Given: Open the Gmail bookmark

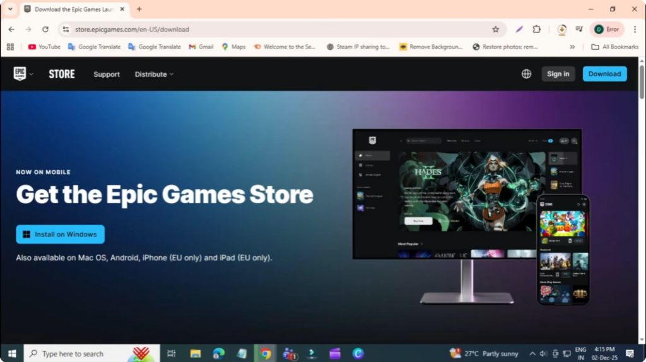Looking at the screenshot, I should [201, 47].
